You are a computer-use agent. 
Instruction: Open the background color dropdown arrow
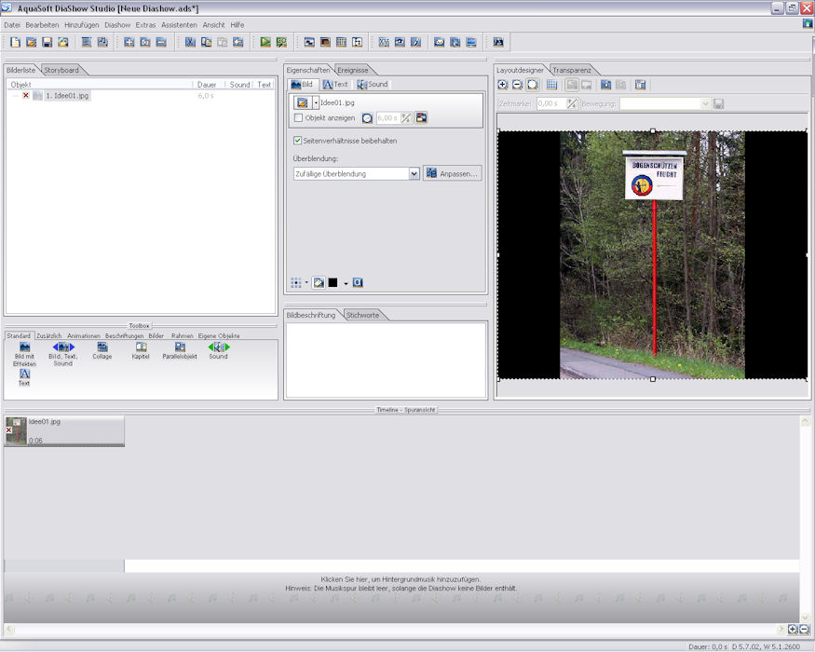click(346, 283)
